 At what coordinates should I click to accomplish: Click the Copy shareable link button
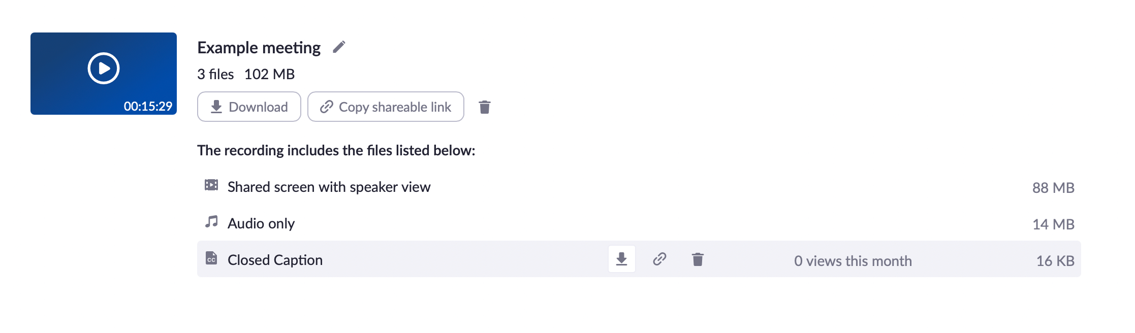tap(385, 107)
